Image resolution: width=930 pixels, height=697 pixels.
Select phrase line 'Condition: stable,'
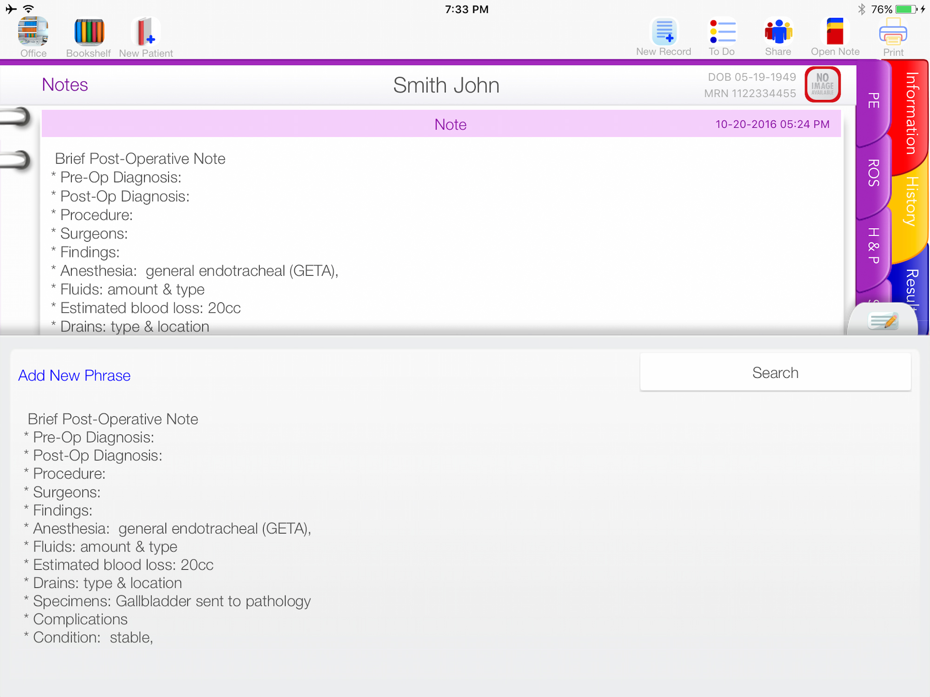(93, 638)
